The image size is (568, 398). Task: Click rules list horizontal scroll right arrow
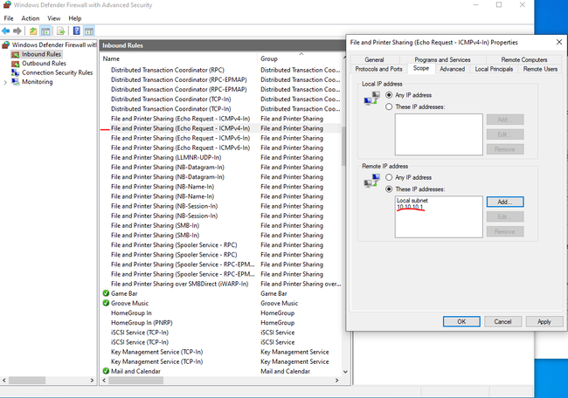click(337, 381)
